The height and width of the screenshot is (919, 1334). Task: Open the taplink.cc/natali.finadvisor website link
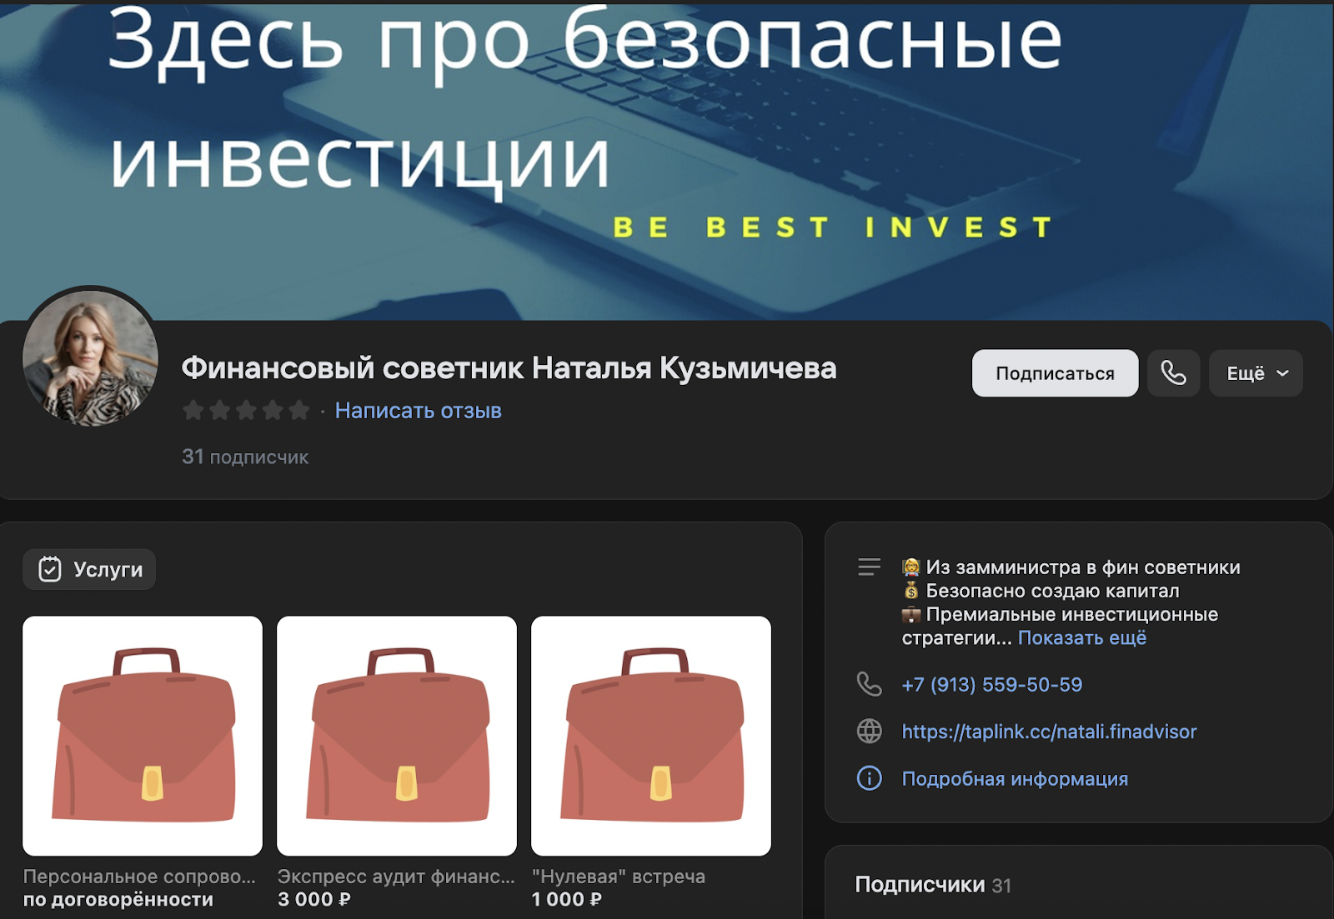click(x=1049, y=732)
